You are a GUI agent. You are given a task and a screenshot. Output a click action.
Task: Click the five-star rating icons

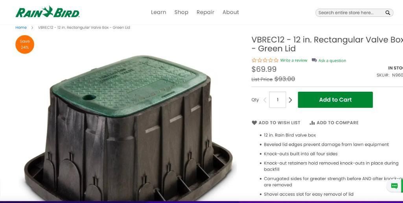[x=265, y=60]
